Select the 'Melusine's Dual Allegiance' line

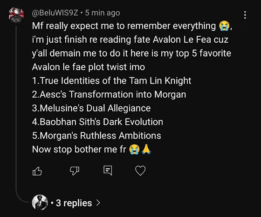(x=91, y=108)
